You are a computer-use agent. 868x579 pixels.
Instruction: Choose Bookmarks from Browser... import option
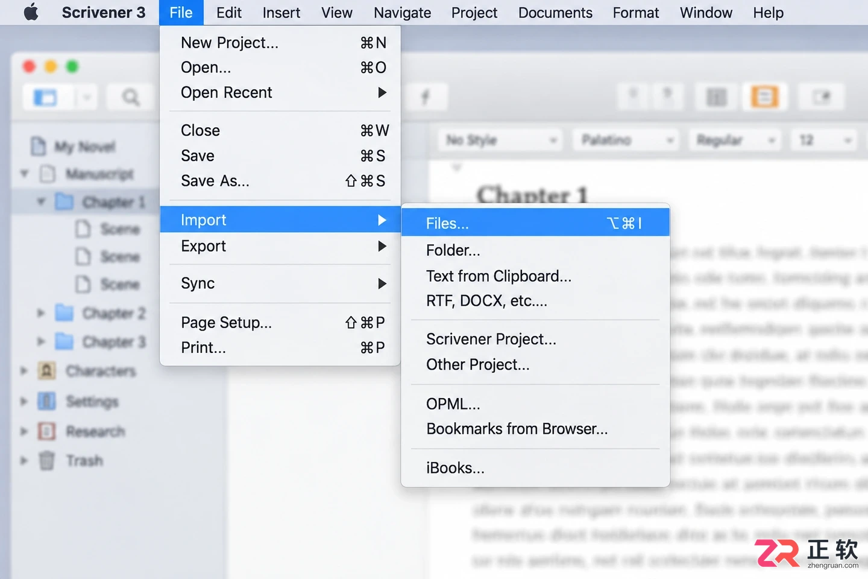point(535,429)
